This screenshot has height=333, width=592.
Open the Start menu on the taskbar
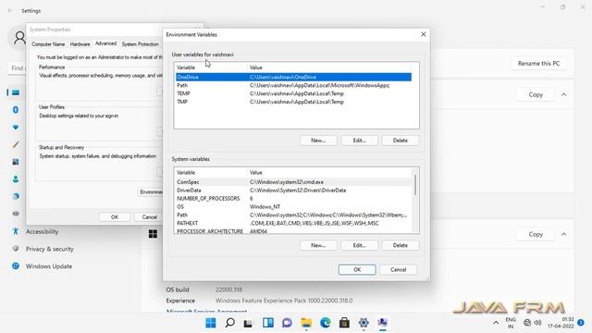[x=211, y=323]
